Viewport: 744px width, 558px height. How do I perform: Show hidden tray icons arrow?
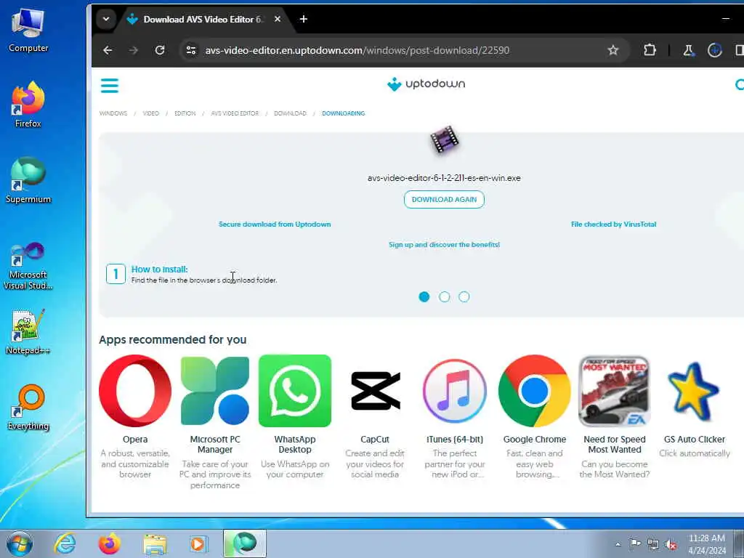(x=618, y=544)
